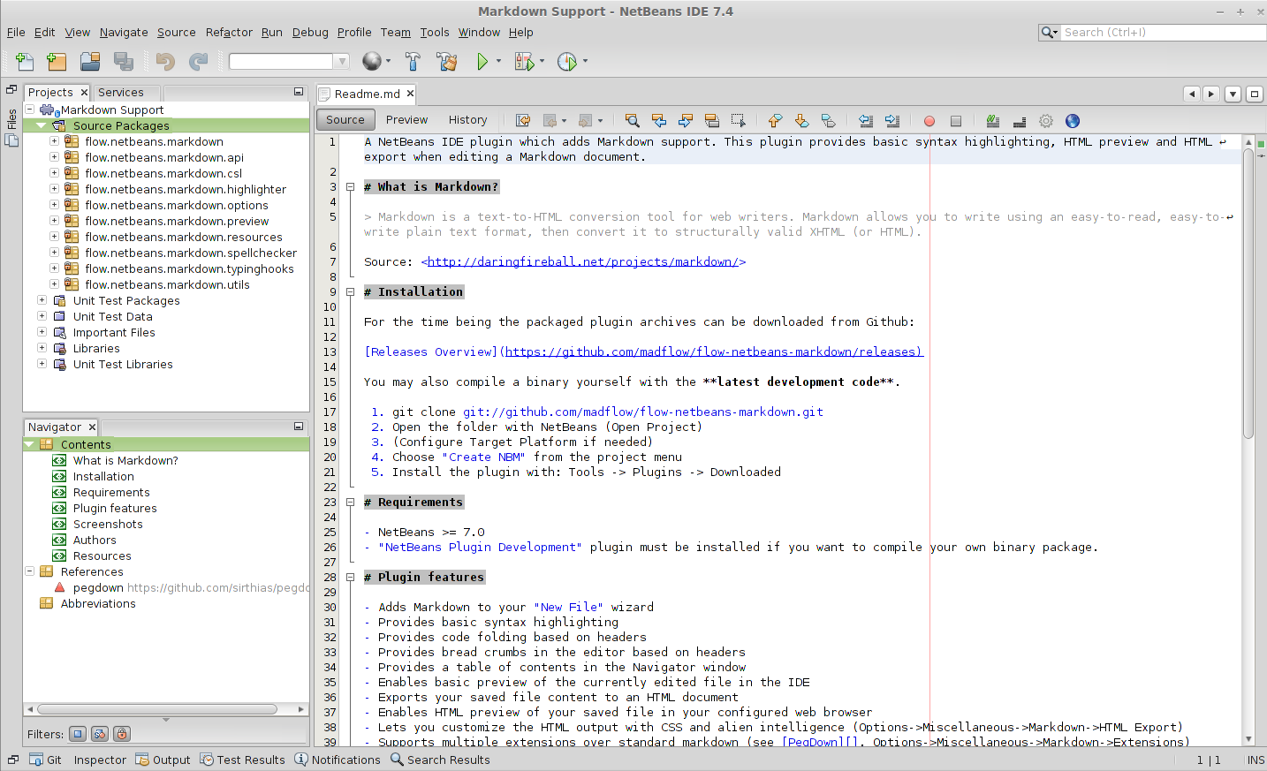Viewport: 1267px width, 771px height.
Task: Click the daringfireball.net markdown link
Action: pyautogui.click(x=583, y=261)
